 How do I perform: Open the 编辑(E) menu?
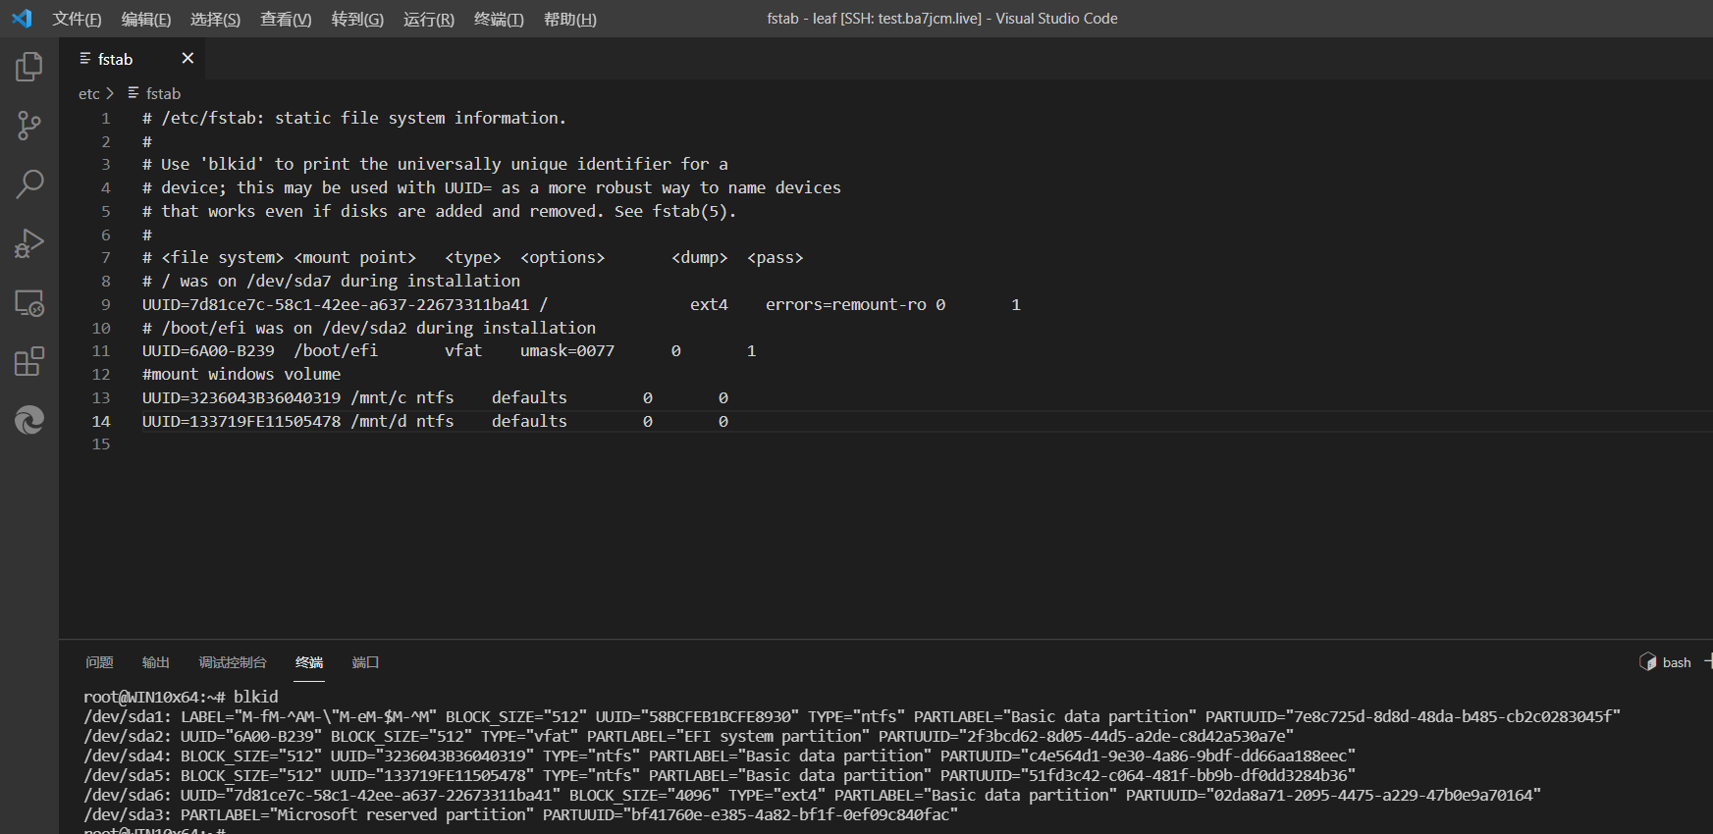pos(146,19)
